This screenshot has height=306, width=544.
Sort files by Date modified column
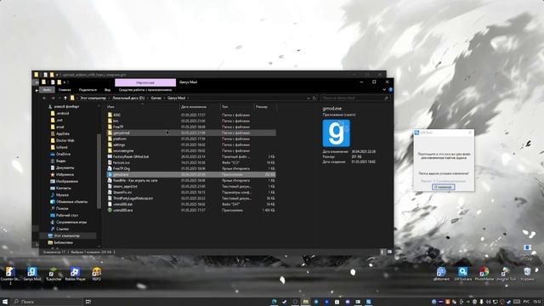click(x=200, y=107)
